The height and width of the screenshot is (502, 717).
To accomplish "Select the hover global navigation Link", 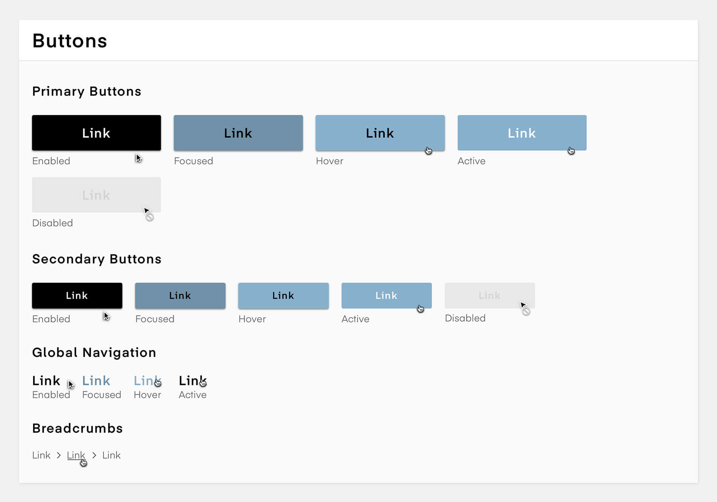I will [x=147, y=380].
